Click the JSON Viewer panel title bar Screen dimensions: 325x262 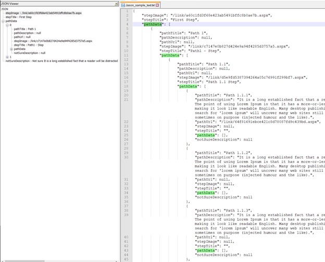coord(52,4)
